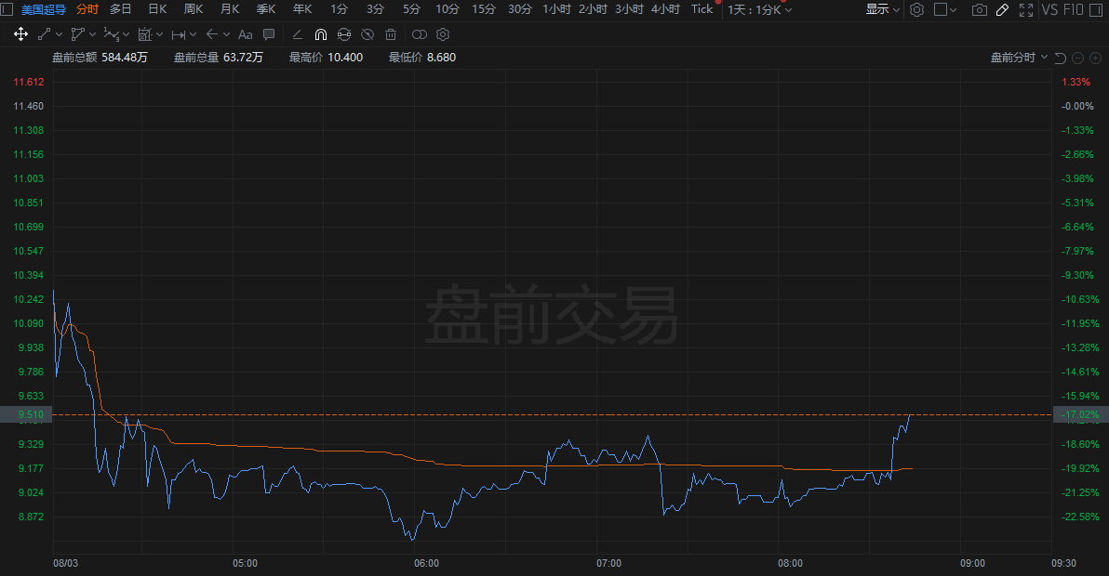Add a comment bubble annotation
The width and height of the screenshot is (1109, 576).
coord(269,34)
